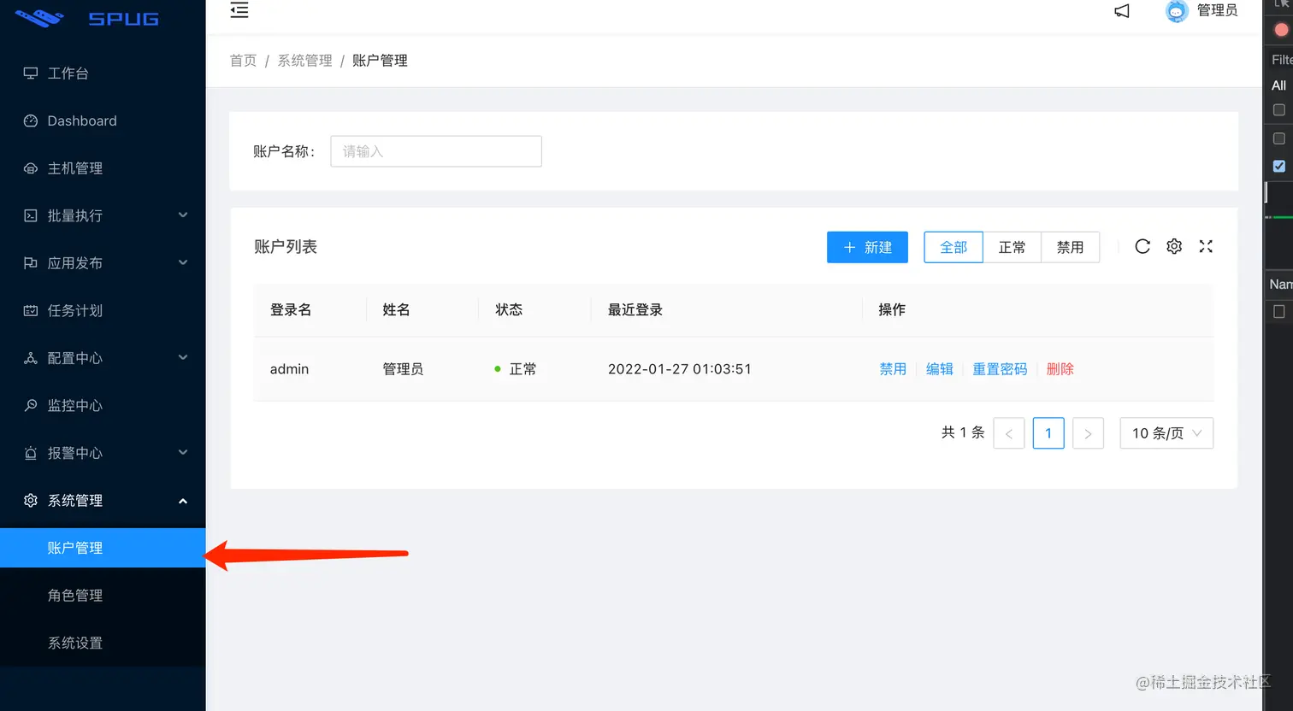The image size is (1293, 711).
Task: Click the 最近登录 column header
Action: pyautogui.click(x=635, y=309)
